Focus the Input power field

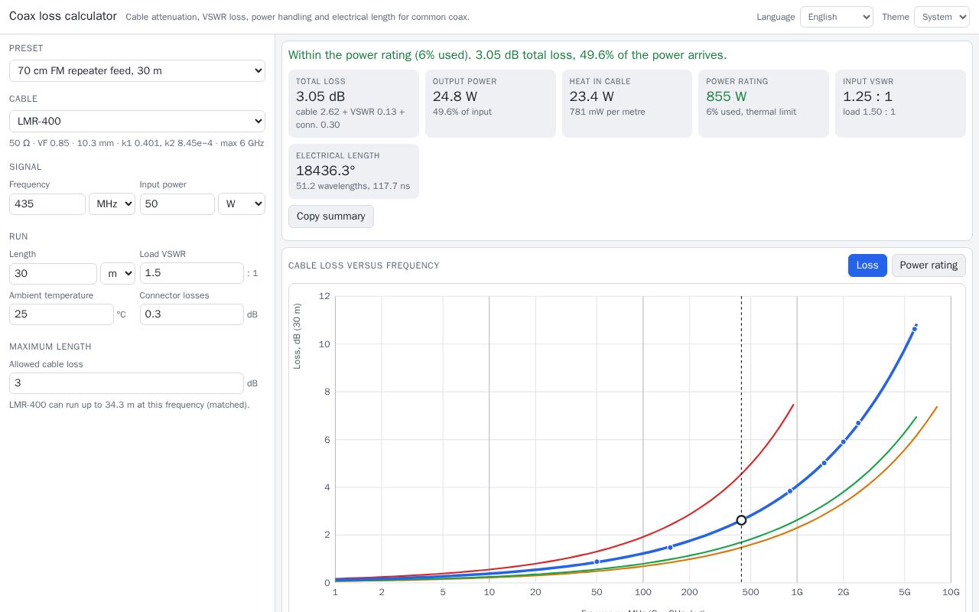pos(177,203)
